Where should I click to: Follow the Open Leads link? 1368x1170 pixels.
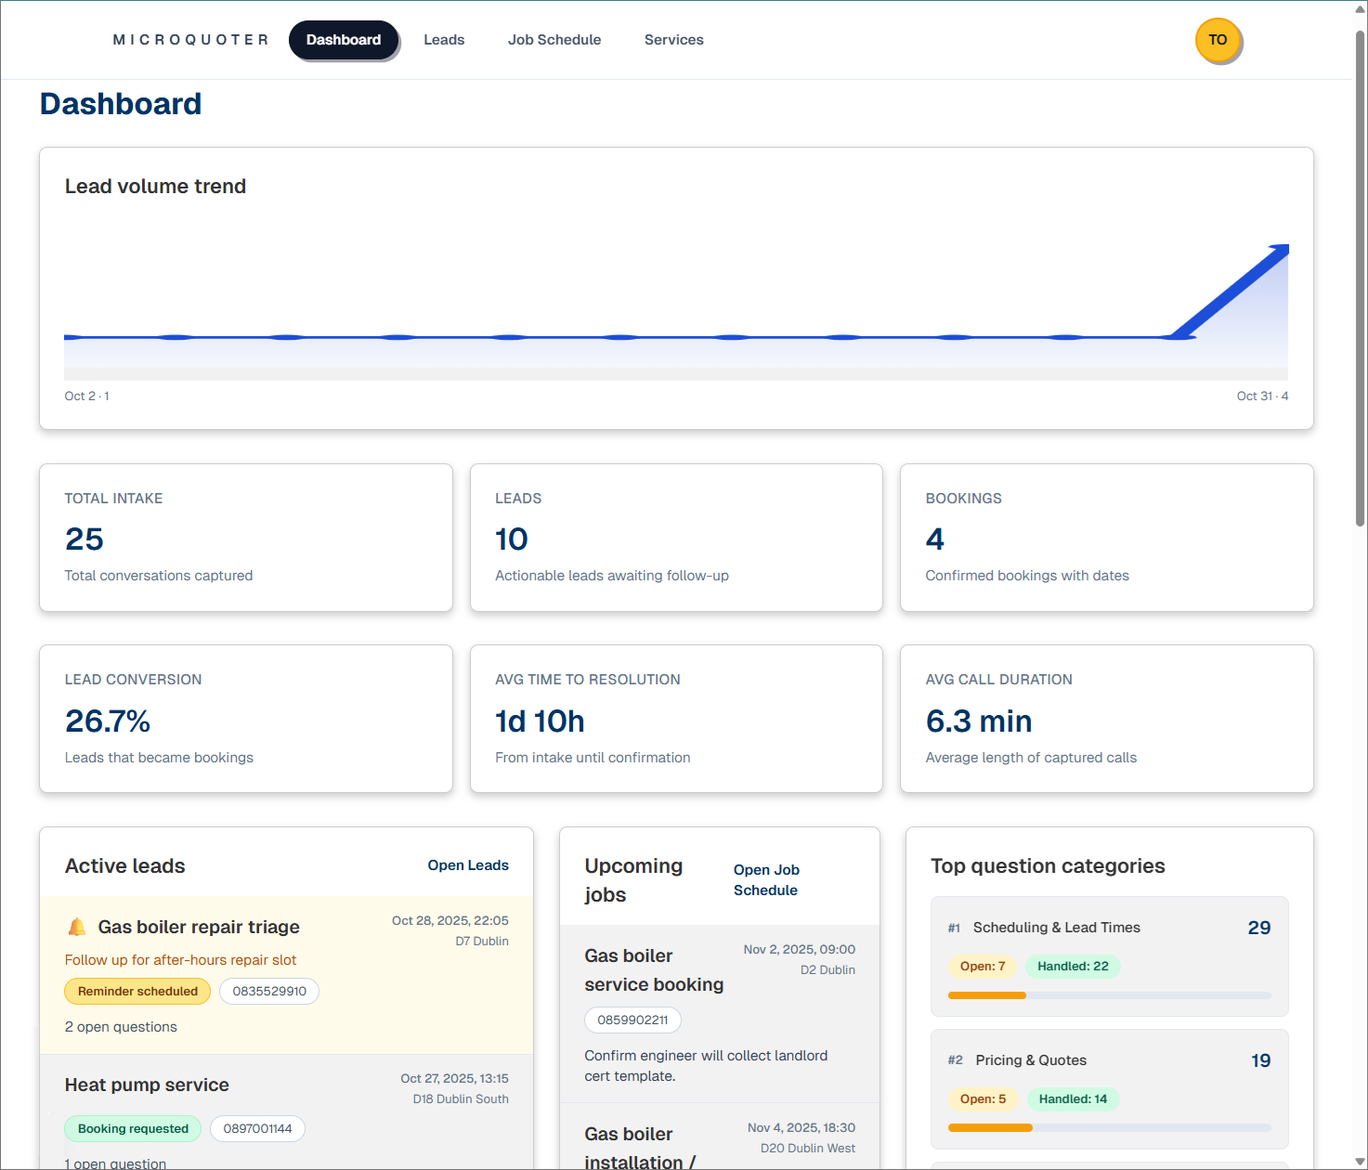468,865
